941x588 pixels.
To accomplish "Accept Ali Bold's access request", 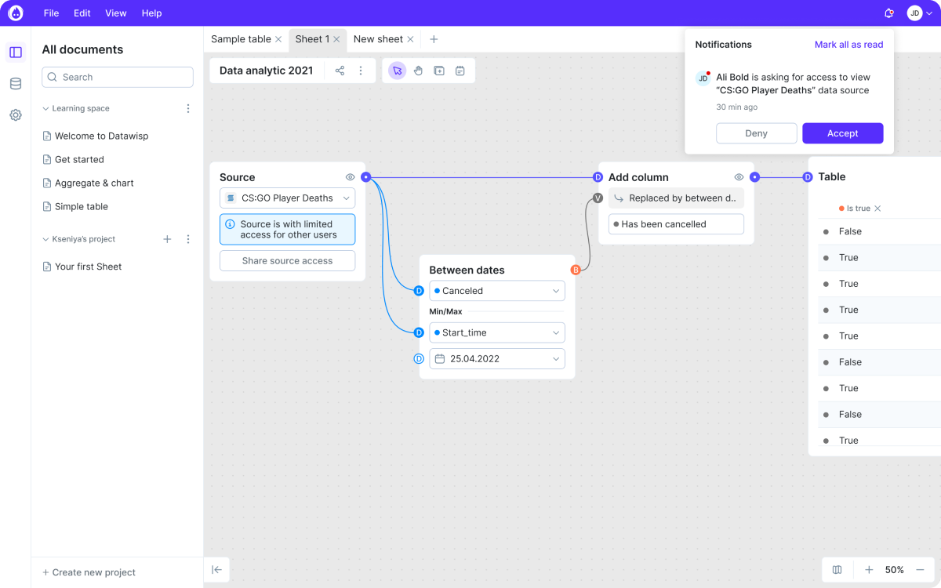I will (x=842, y=132).
